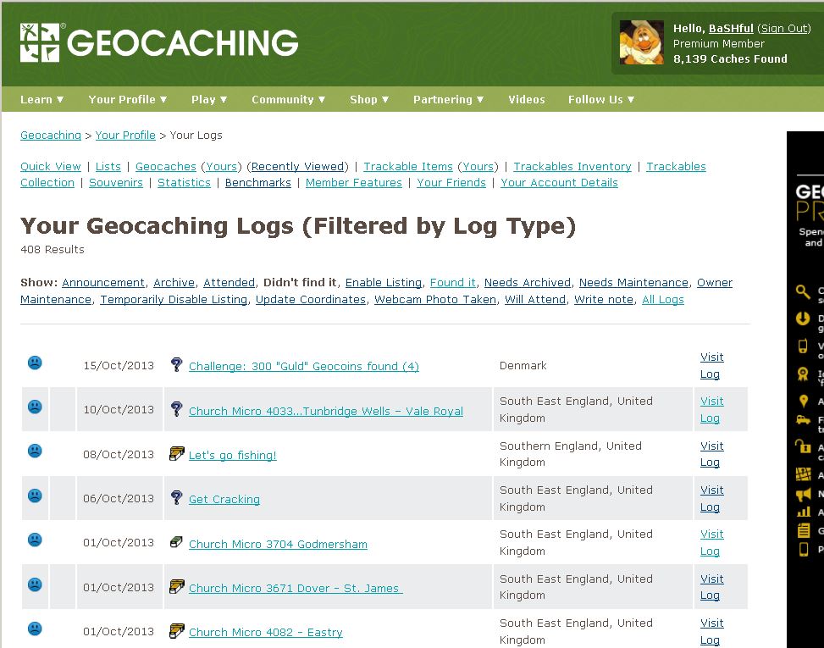Open the Follow Us menu
The width and height of the screenshot is (824, 648).
(x=601, y=99)
